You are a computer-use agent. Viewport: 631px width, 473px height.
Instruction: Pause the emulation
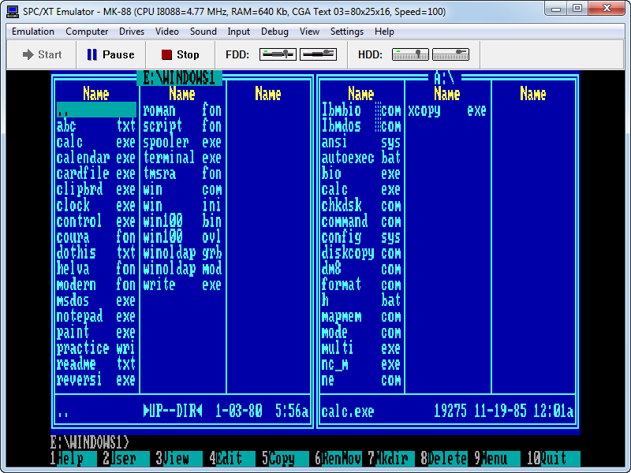click(x=110, y=54)
